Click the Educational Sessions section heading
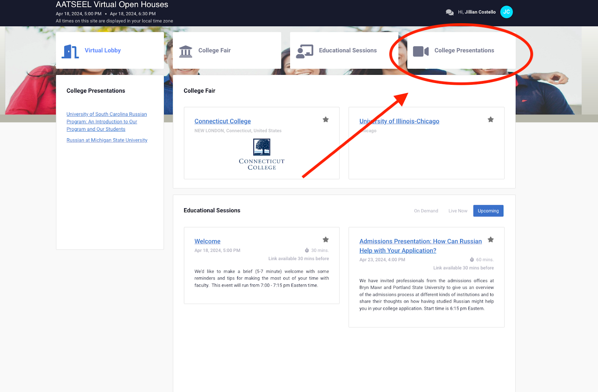598x392 pixels. click(x=212, y=210)
